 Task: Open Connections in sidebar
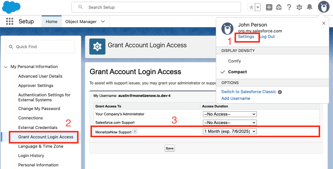point(30,118)
